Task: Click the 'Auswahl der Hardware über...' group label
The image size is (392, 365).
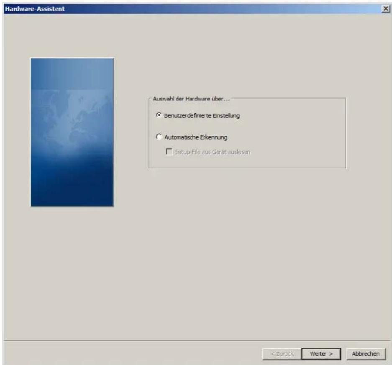Action: 191,99
